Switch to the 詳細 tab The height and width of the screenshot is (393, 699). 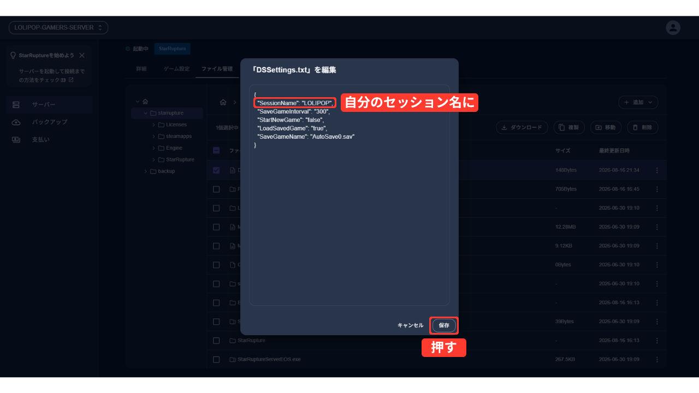point(141,69)
